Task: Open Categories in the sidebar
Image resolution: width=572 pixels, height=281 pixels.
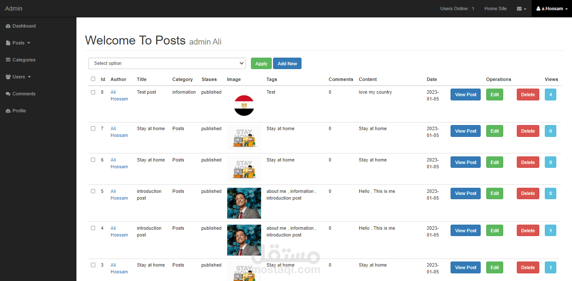Action: [x=20, y=60]
